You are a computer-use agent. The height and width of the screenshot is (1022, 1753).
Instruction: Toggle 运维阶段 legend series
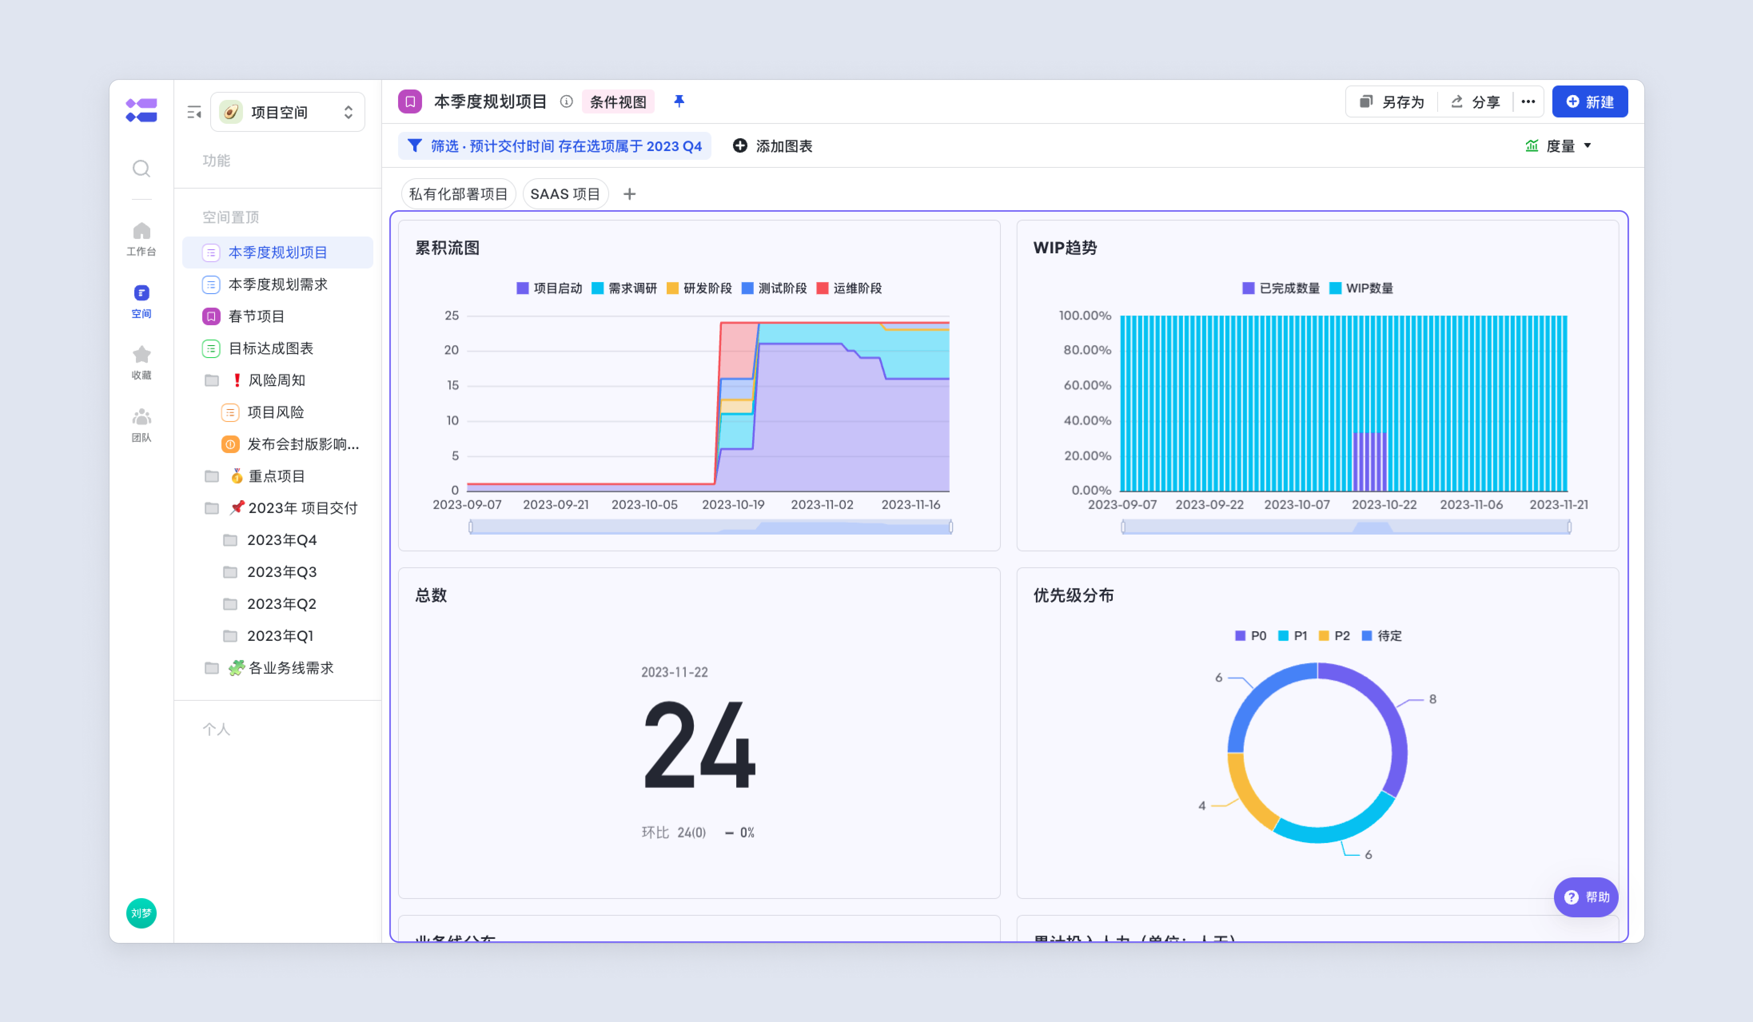849,288
